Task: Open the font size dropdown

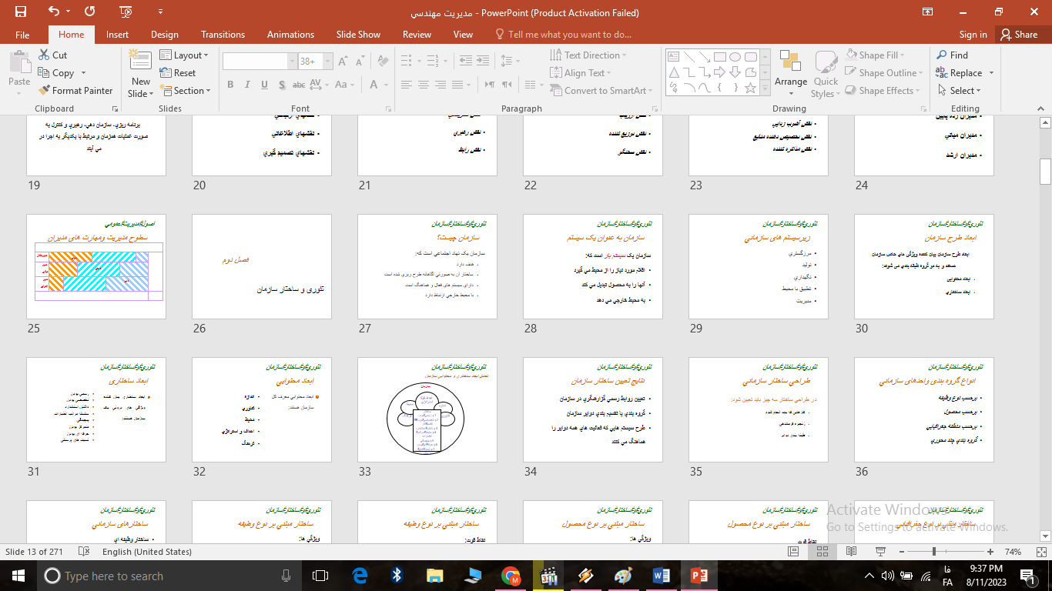Action: (x=327, y=60)
